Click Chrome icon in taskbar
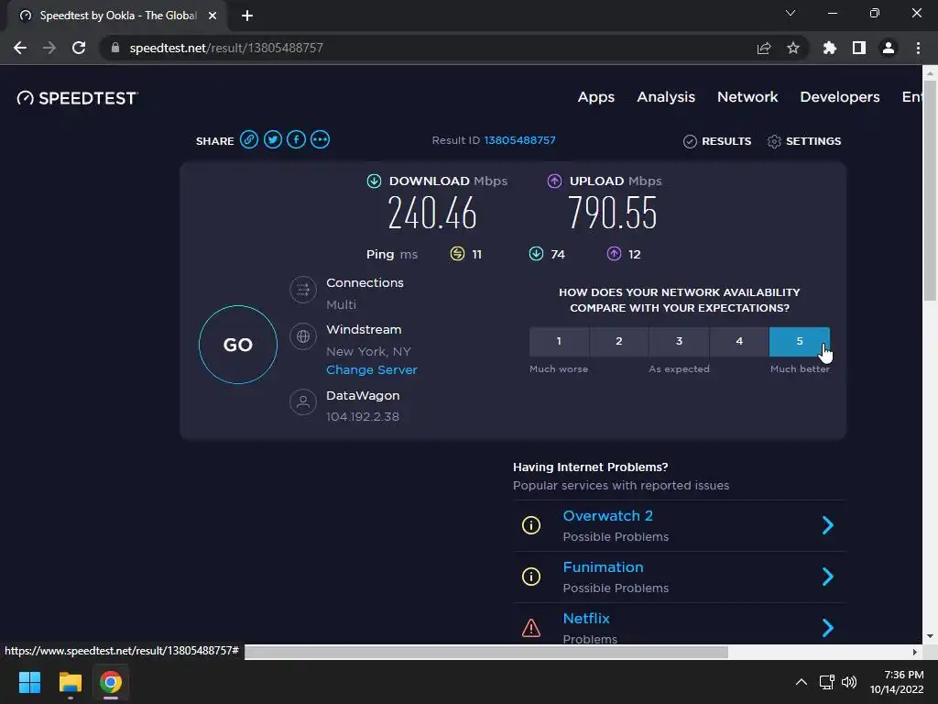The height and width of the screenshot is (704, 938). click(111, 682)
